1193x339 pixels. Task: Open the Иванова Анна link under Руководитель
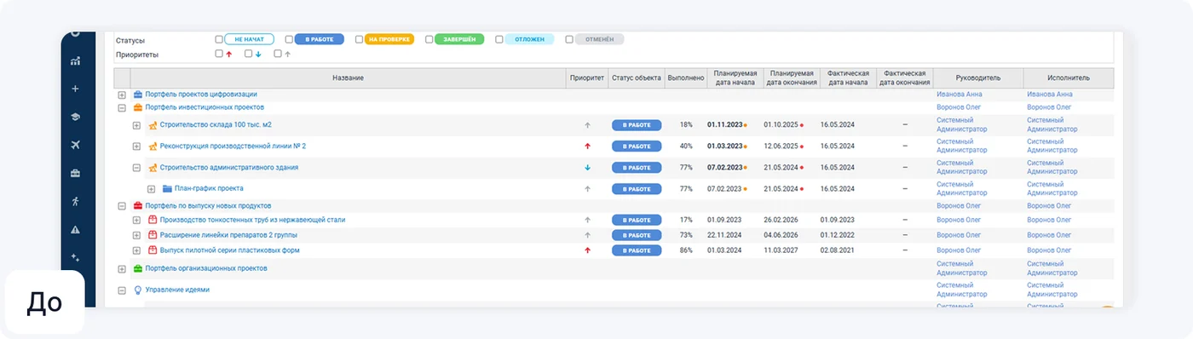tap(960, 95)
